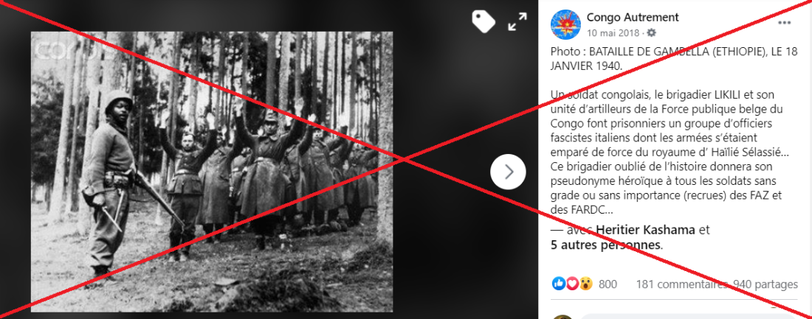This screenshot has height=319, width=812.
Task: View the 800 reactions list
Action: tap(608, 284)
